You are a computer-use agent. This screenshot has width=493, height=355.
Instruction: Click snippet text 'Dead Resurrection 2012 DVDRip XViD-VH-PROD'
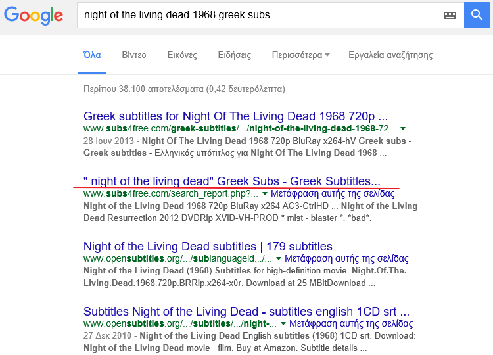tap(181, 218)
